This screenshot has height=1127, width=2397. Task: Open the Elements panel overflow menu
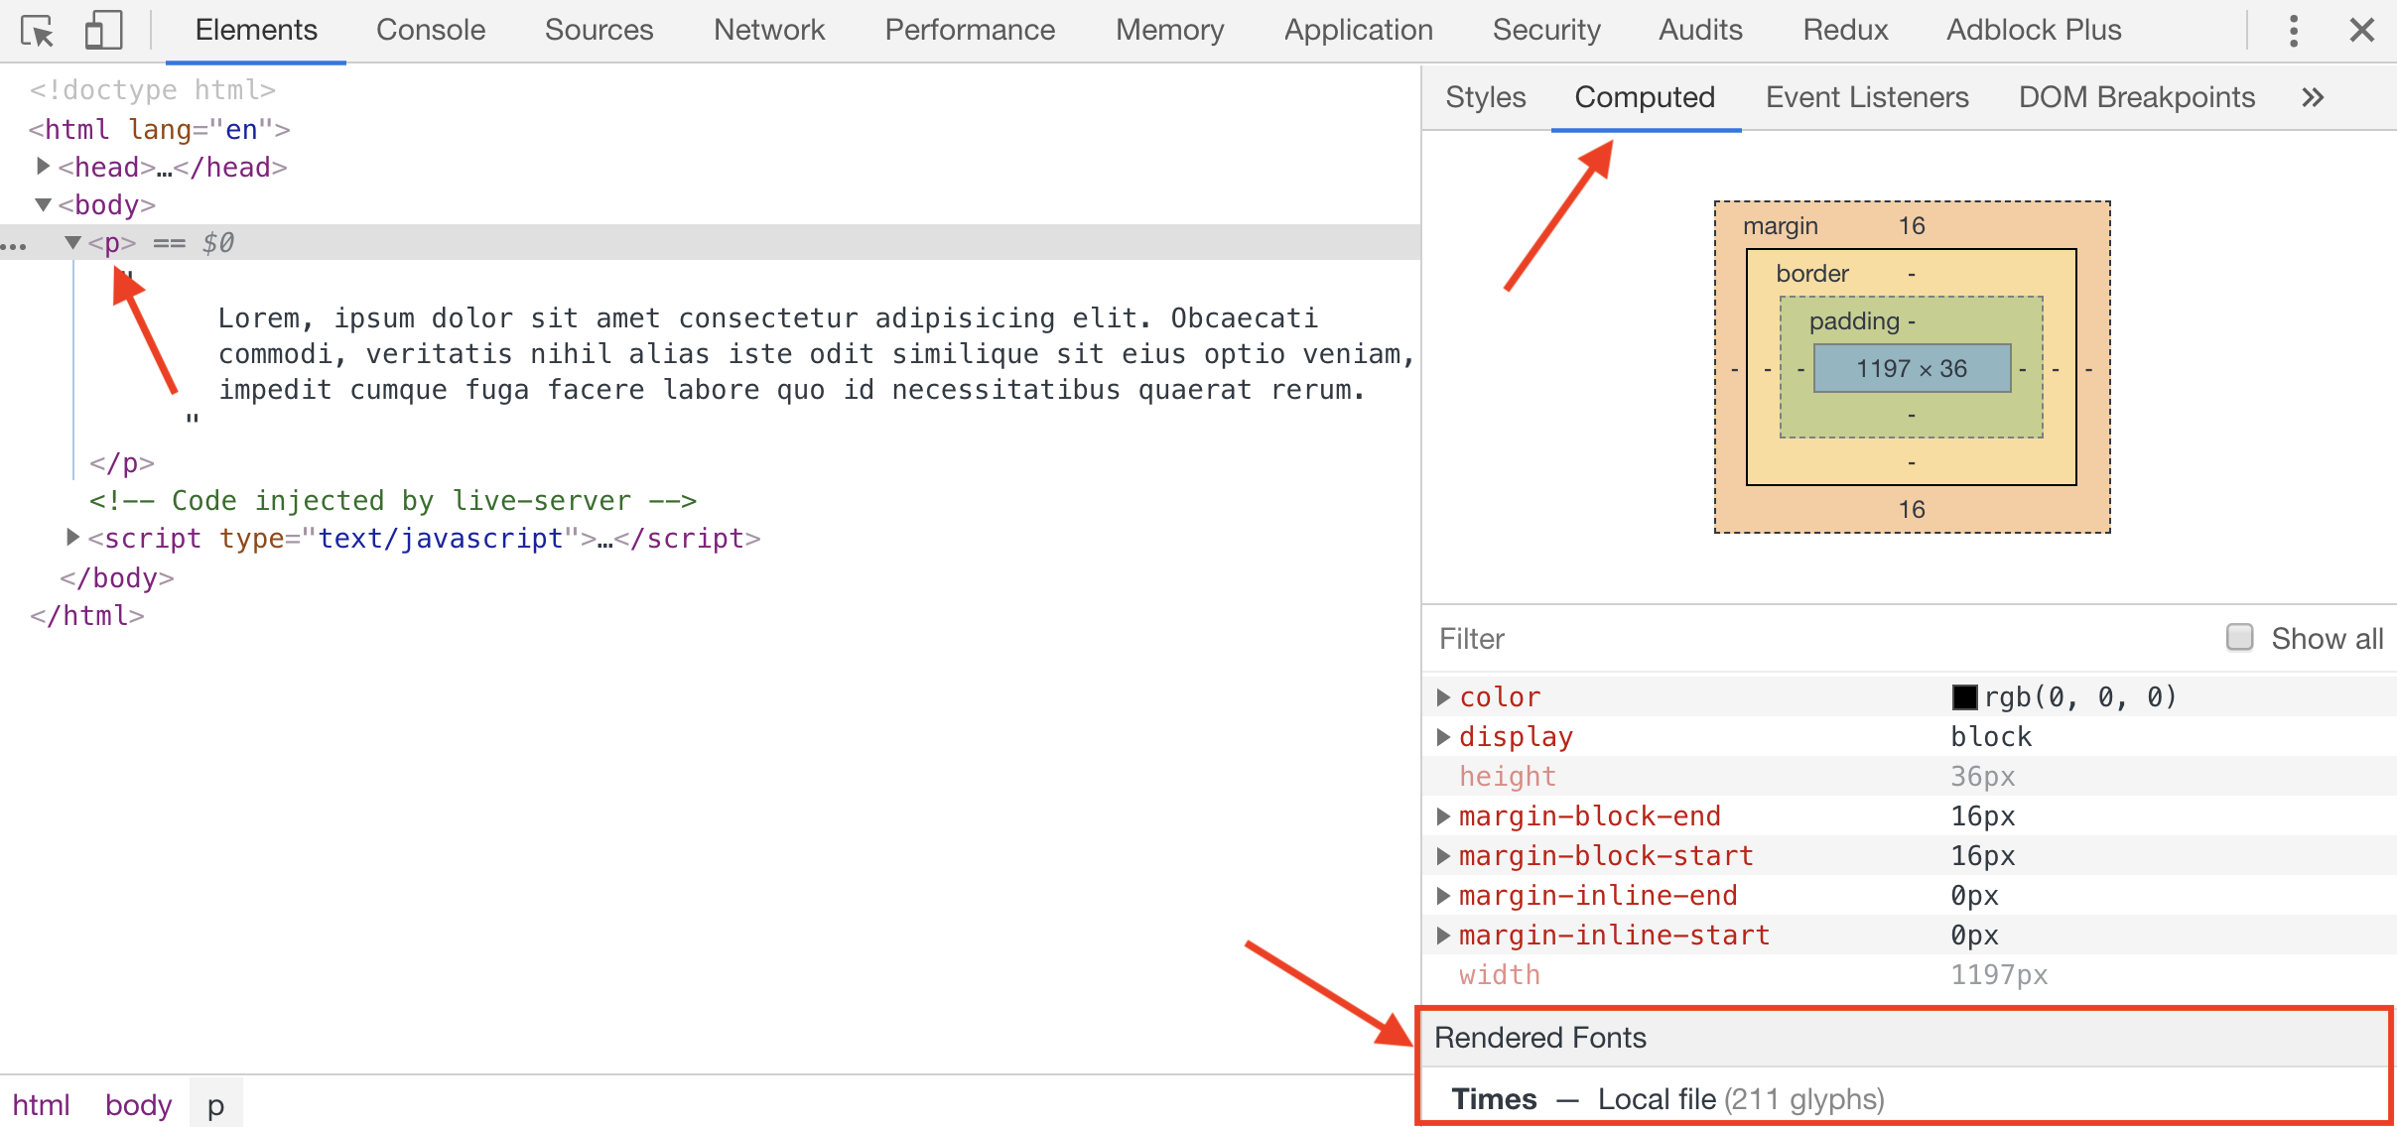2292,29
